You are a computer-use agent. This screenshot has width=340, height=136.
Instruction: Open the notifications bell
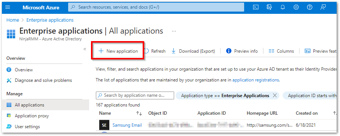tap(283, 7)
